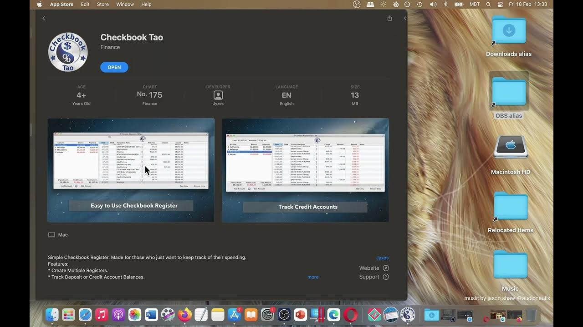Image resolution: width=583 pixels, height=327 pixels.
Task: Open Microsoft Word from the dock
Action: (x=151, y=315)
